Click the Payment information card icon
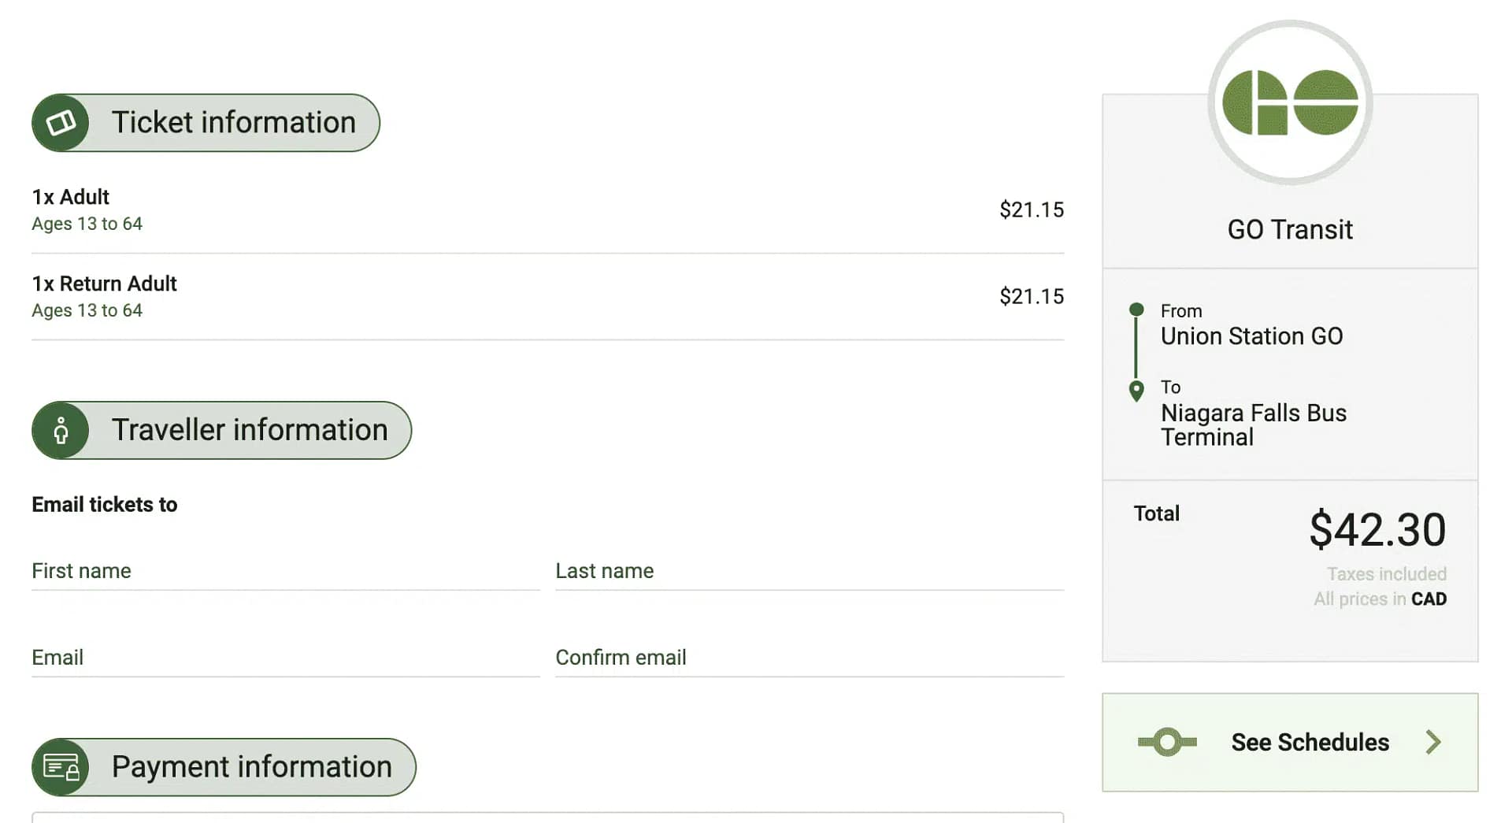This screenshot has width=1512, height=823. (x=61, y=766)
